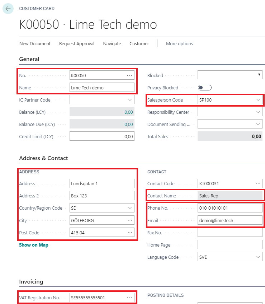Click the back arrow icon
Image resolution: width=265 pixels, height=304 pixels.
point(8,9)
